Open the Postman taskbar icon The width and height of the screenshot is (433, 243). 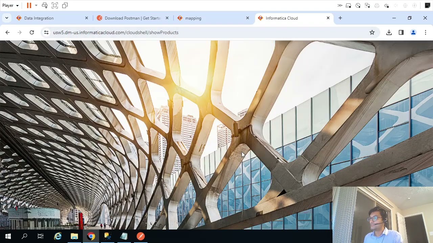(x=141, y=236)
